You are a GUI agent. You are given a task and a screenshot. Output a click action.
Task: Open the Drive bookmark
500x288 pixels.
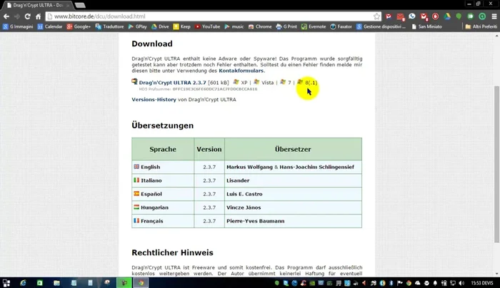pos(160,26)
